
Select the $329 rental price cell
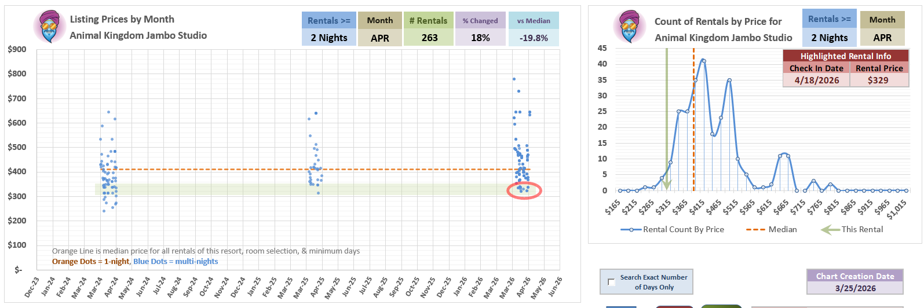[x=879, y=80]
